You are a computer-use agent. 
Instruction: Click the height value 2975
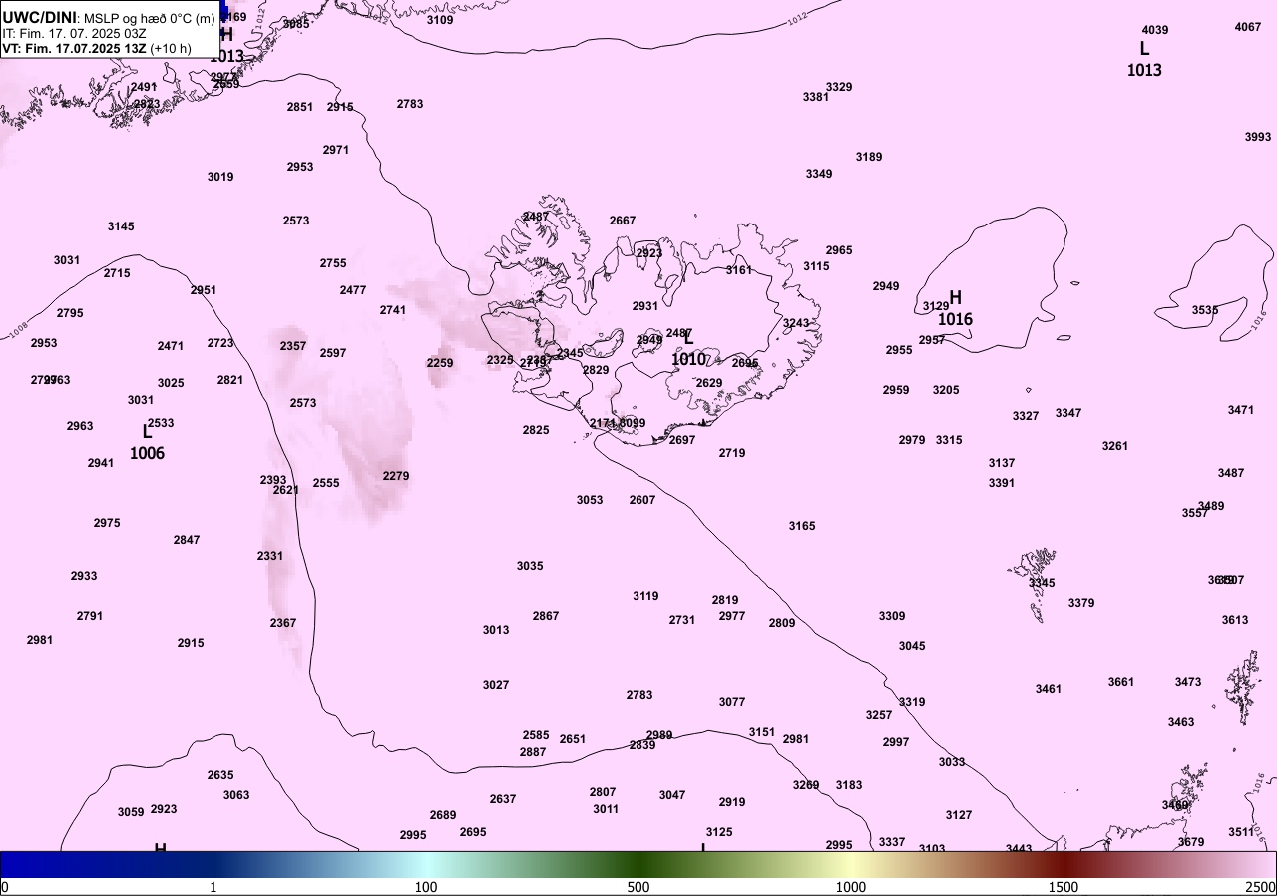[107, 523]
